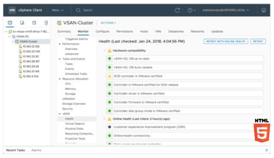Select host 10.160.4.104 in tree

[x=31, y=76]
